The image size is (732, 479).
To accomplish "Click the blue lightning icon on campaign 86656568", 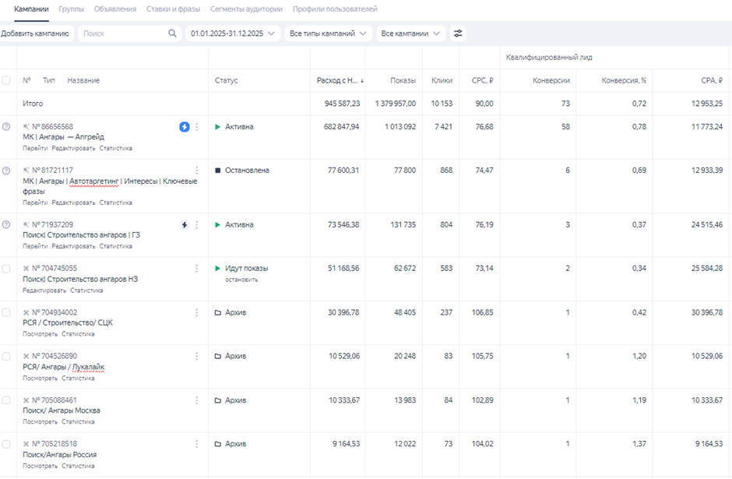I will coord(185,127).
